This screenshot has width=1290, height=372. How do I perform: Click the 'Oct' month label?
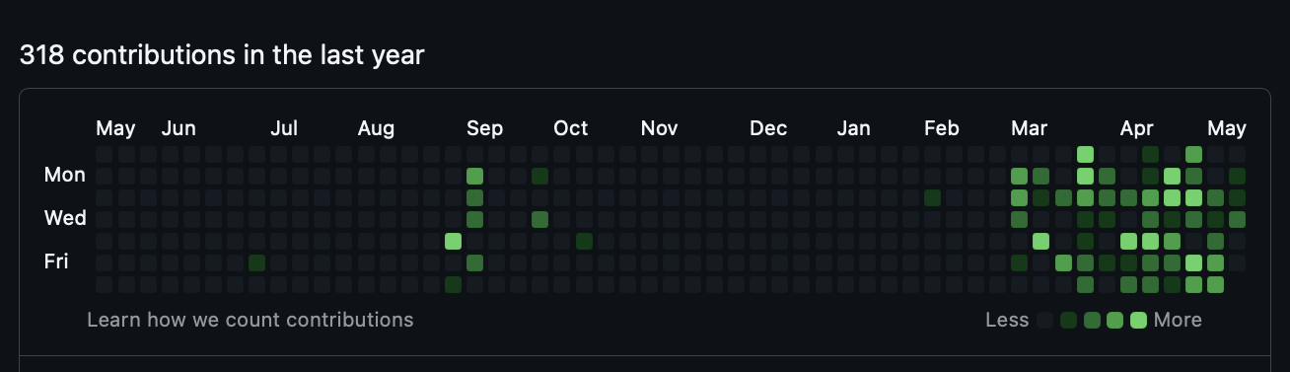(x=570, y=128)
